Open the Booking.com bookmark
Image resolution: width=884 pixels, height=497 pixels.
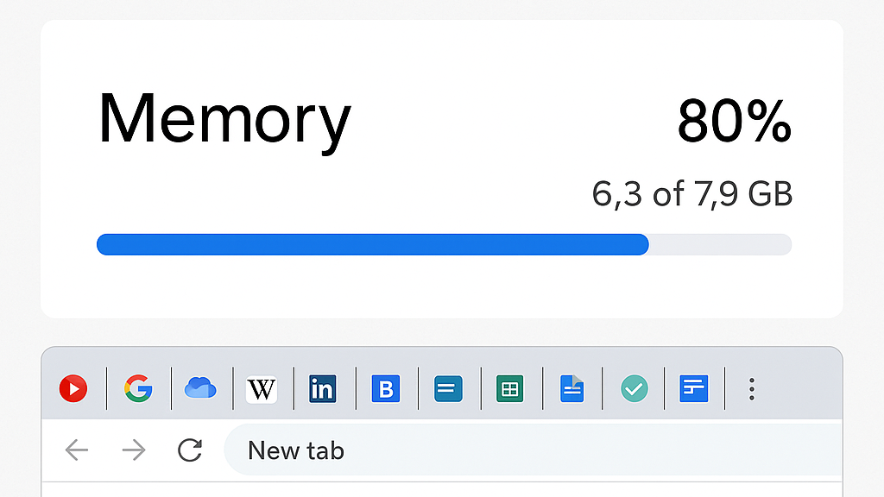(x=386, y=388)
